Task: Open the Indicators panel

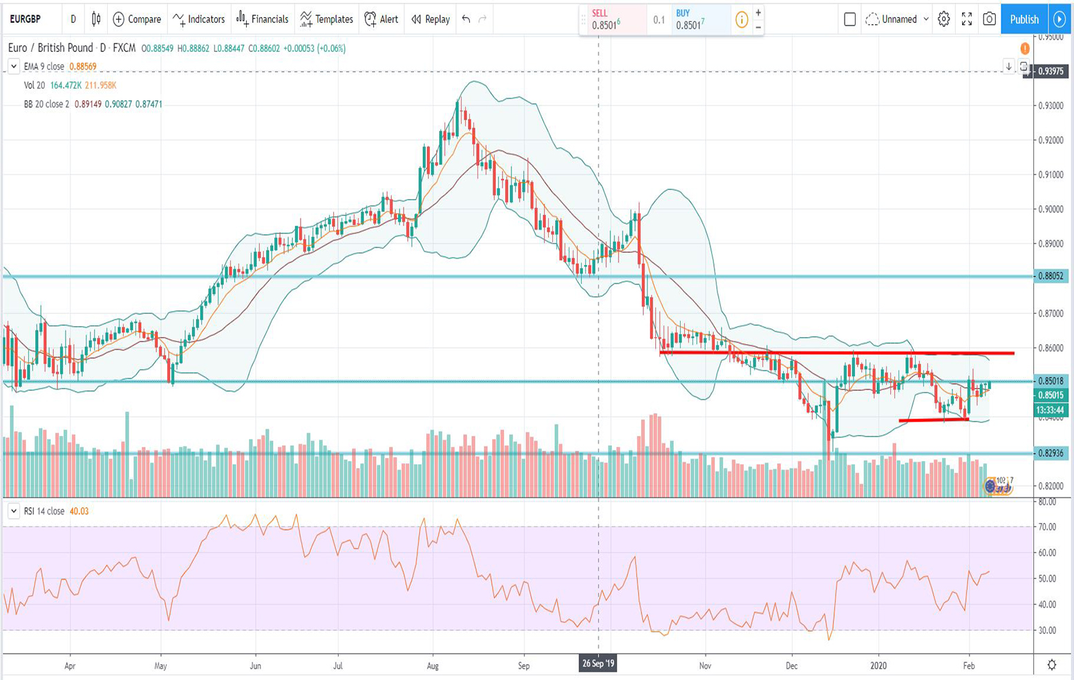Action: tap(199, 19)
